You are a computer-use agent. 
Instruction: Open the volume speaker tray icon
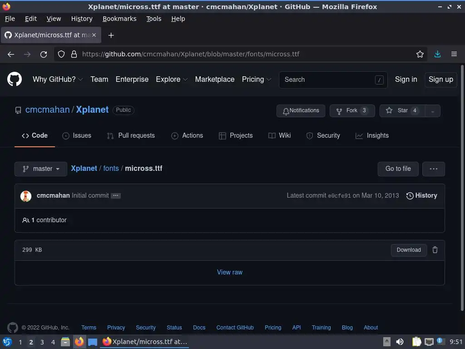[400, 342]
